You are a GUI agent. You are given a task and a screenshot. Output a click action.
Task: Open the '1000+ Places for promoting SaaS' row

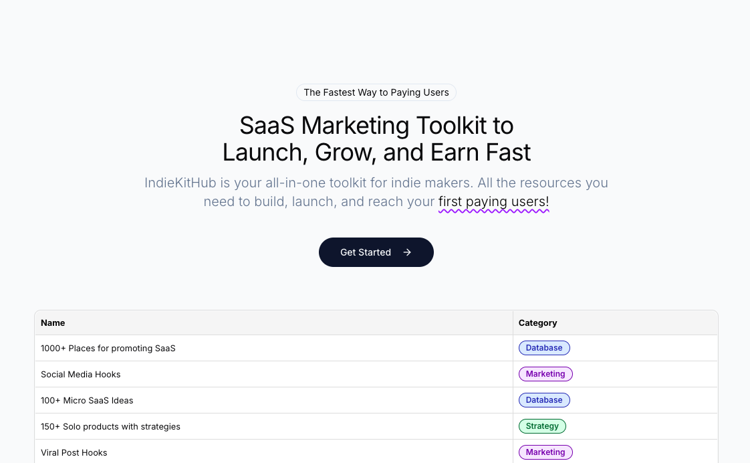tap(267, 348)
